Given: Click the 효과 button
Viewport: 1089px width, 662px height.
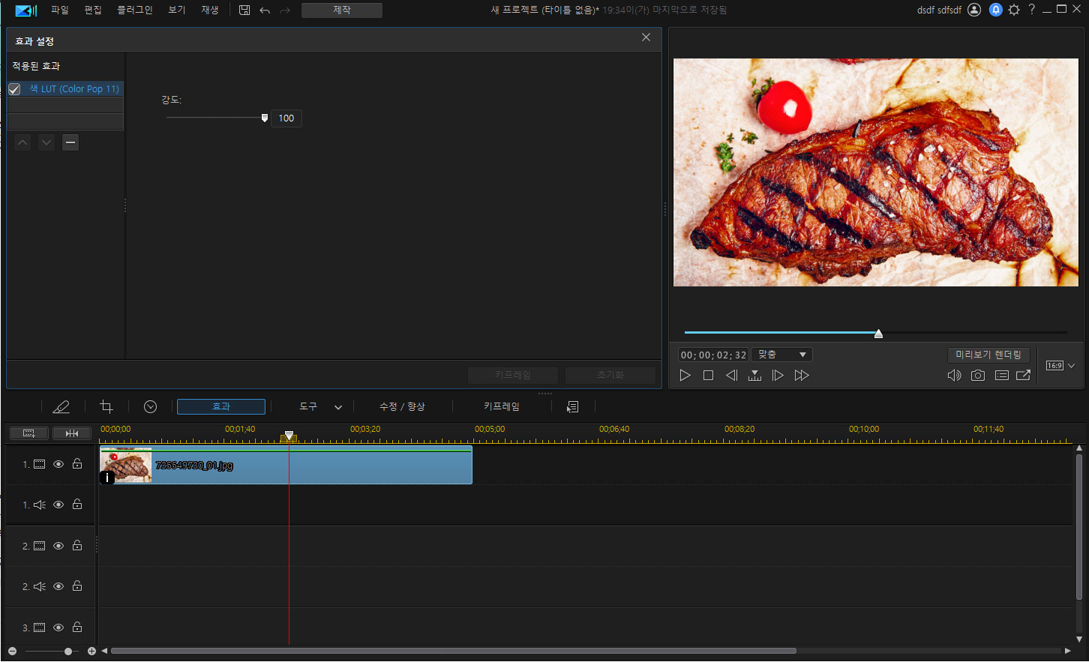Looking at the screenshot, I should pyautogui.click(x=221, y=406).
